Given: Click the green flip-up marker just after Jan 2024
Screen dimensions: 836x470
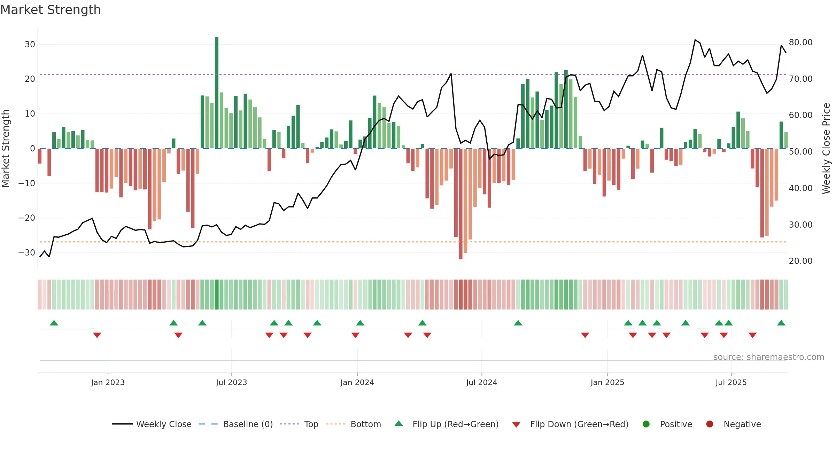Looking at the screenshot, I should pos(360,323).
